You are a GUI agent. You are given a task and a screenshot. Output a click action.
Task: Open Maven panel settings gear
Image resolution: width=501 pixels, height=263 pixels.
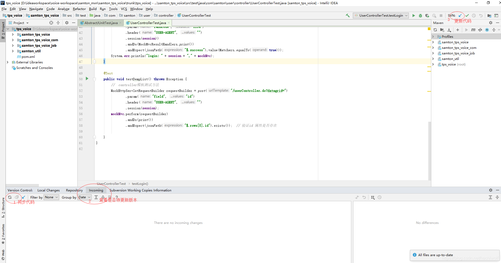(491, 23)
